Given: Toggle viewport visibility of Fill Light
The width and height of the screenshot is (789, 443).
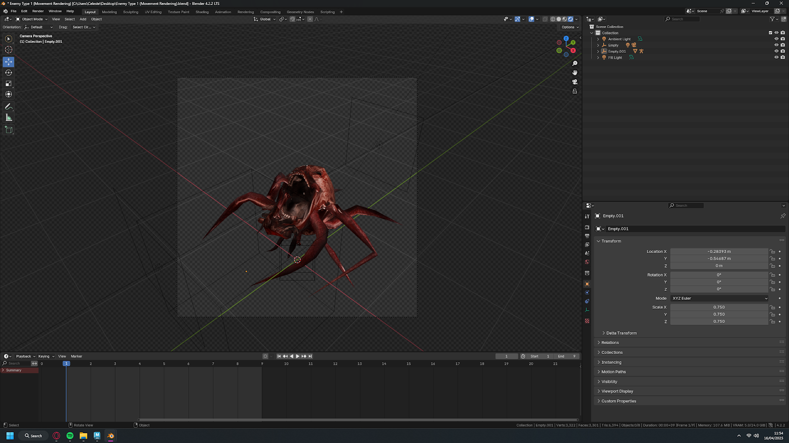Looking at the screenshot, I should [776, 57].
